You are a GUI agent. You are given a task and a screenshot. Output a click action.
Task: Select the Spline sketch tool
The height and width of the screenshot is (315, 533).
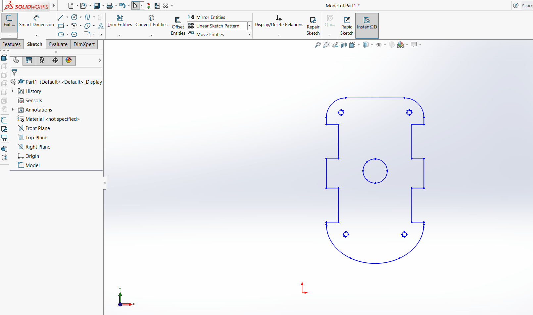(87, 17)
